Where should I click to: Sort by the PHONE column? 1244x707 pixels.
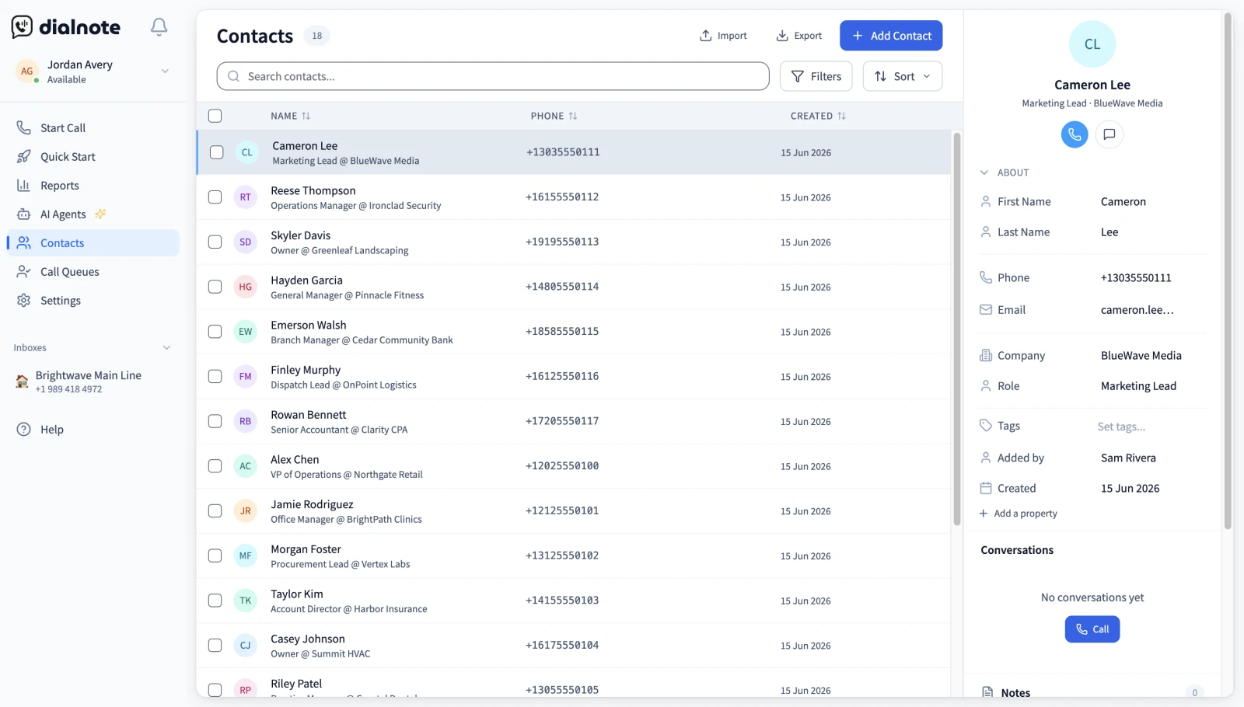tap(554, 116)
